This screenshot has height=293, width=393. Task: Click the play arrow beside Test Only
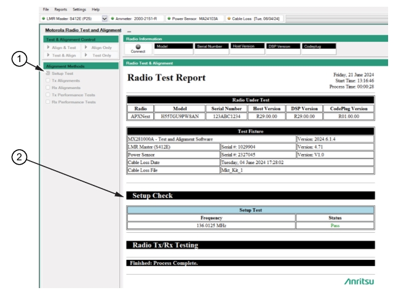coord(85,55)
